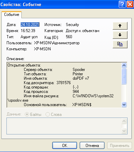Click the data box up scroll arrow
The height and width of the screenshot is (152, 134).
tap(124, 121)
